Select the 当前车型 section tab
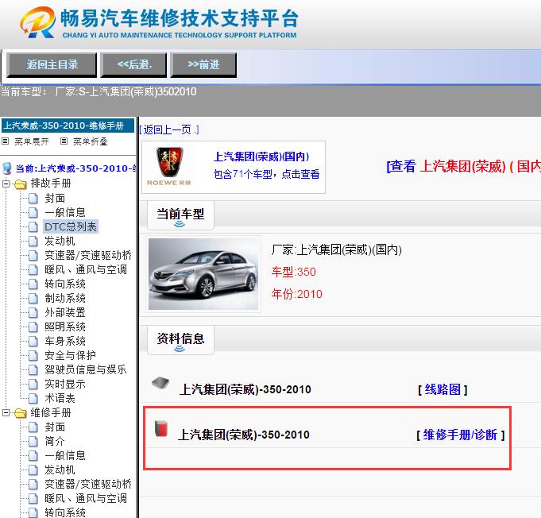This screenshot has width=541, height=518. tap(180, 215)
